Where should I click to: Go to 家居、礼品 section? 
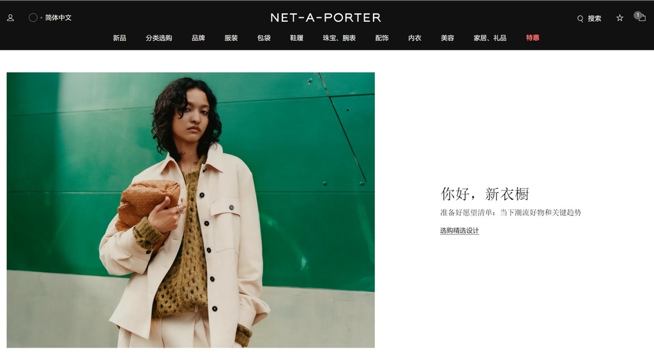click(490, 38)
